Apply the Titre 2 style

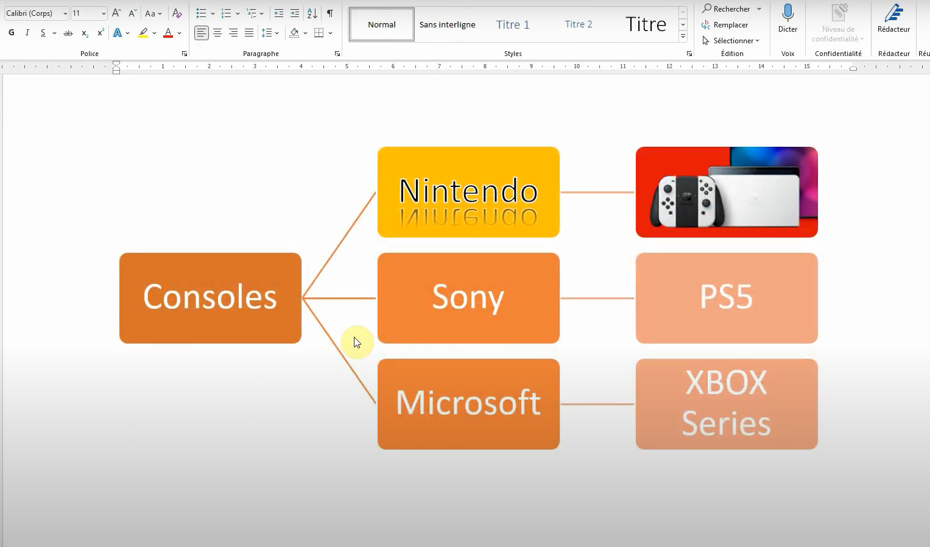pyautogui.click(x=579, y=24)
